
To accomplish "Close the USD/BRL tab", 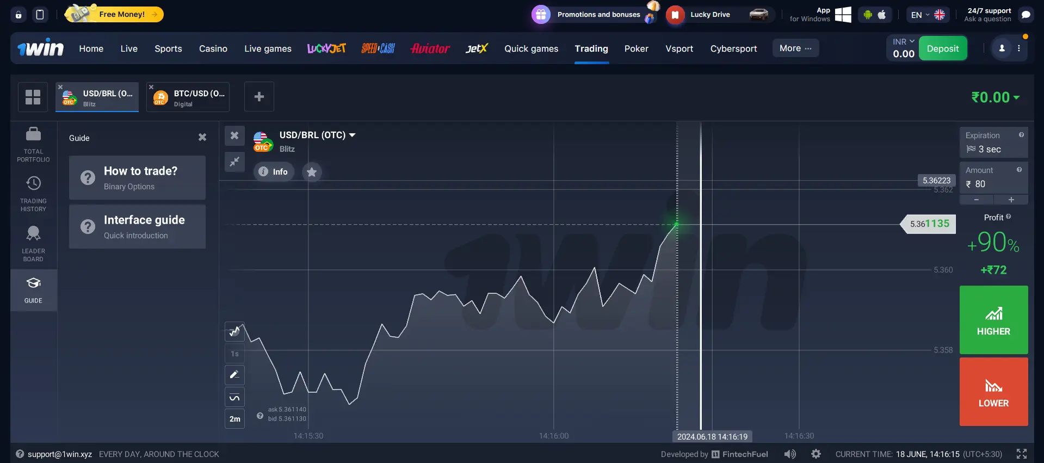I will coord(60,87).
